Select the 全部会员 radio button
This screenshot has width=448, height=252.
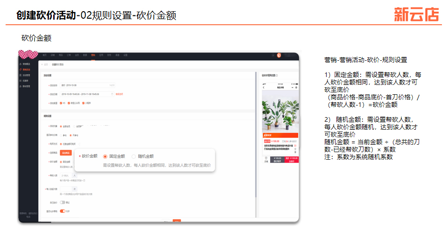click(61, 126)
